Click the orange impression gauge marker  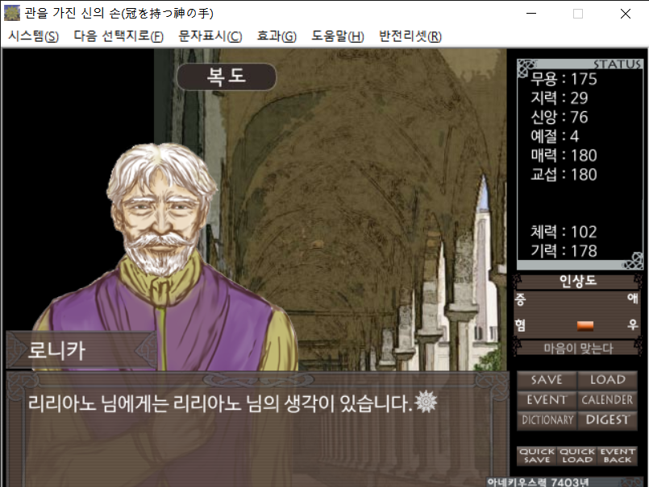(x=585, y=326)
